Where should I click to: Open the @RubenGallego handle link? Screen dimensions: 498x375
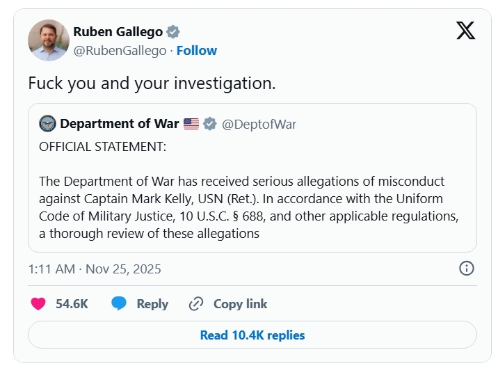point(120,51)
